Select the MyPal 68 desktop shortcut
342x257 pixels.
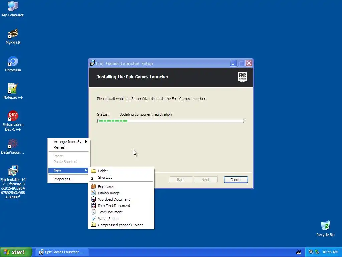[13, 36]
